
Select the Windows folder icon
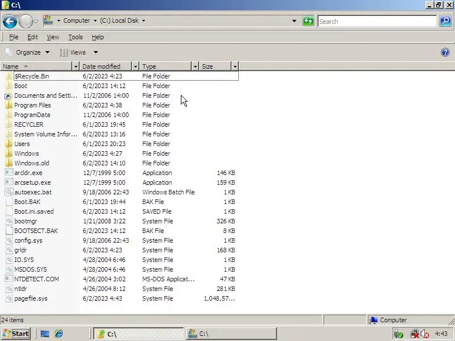click(x=9, y=153)
